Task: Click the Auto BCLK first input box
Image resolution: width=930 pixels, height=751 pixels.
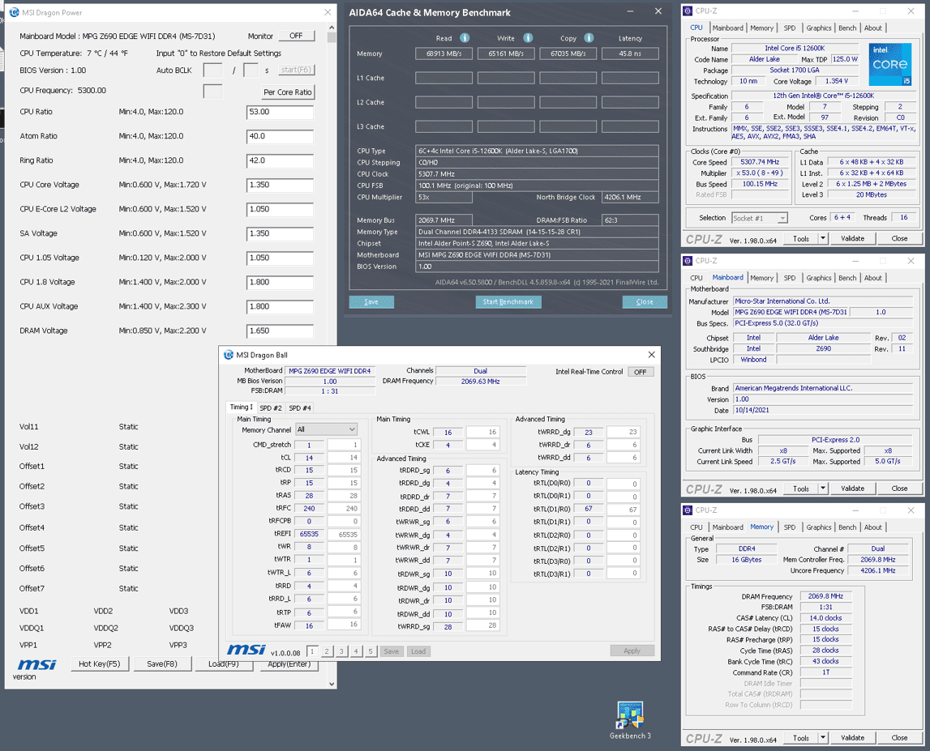Action: click(212, 70)
